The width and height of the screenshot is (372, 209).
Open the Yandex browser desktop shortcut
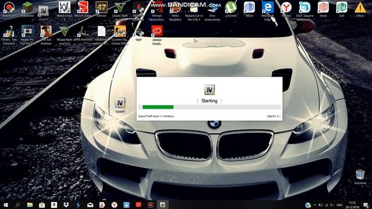tap(286, 9)
